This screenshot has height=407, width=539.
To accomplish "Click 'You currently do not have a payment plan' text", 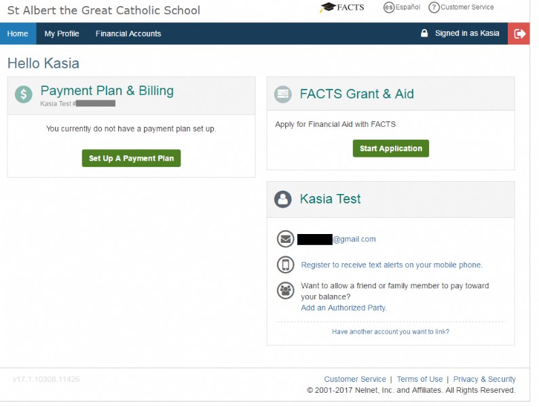I will 131,129.
